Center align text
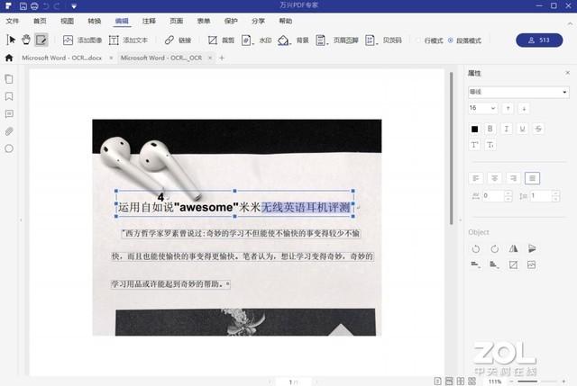Screen dimensions: 577x386 pyautogui.click(x=495, y=178)
